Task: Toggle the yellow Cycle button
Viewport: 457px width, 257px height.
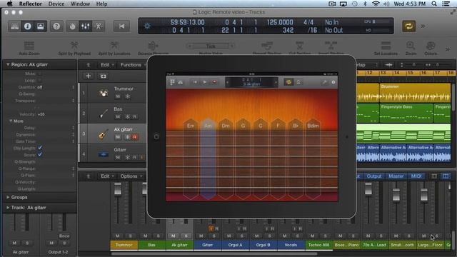Action: tap(408, 26)
